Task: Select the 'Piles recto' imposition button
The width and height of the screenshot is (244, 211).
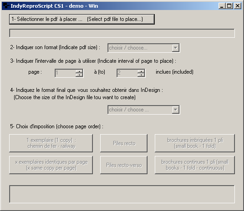Action: (x=124, y=143)
